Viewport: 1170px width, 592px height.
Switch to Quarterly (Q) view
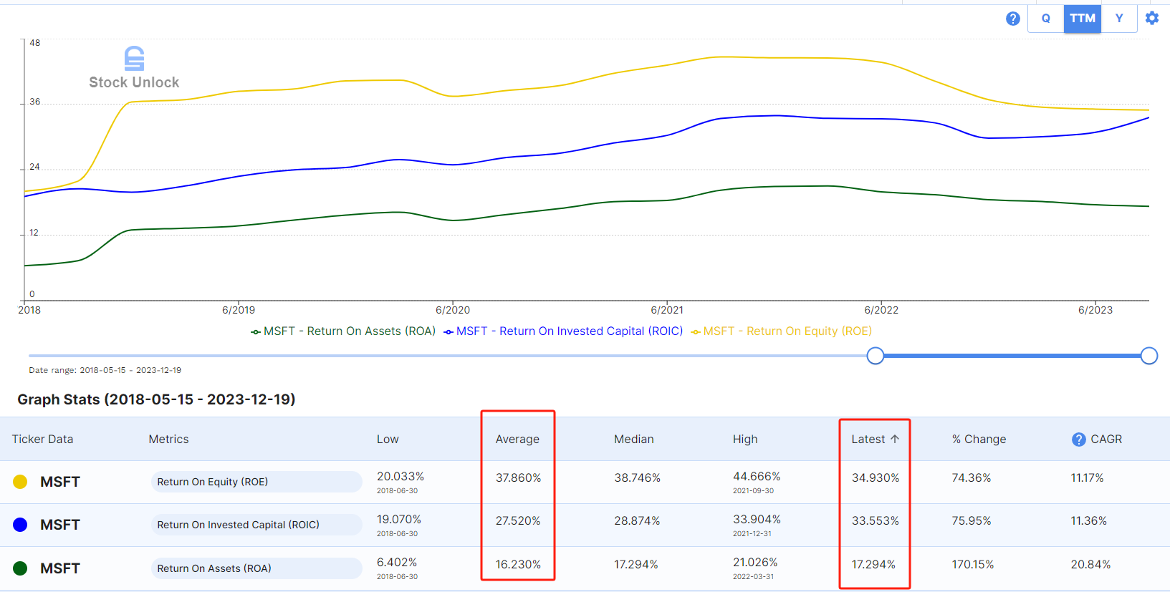point(1046,19)
